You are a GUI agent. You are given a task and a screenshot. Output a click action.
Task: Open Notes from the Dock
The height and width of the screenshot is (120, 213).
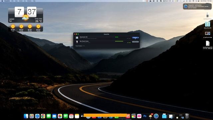coord(77,116)
